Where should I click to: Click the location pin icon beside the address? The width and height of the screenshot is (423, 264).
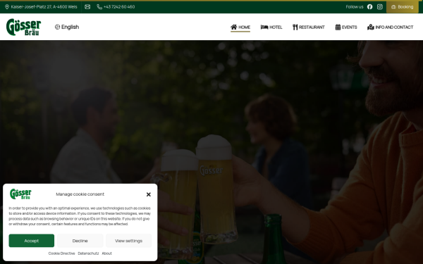(x=7, y=7)
